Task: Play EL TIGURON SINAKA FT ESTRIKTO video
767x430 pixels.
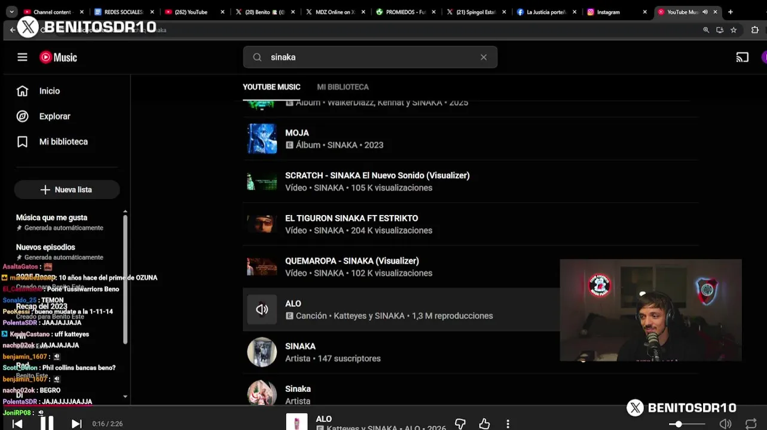Action: pyautogui.click(x=470, y=224)
